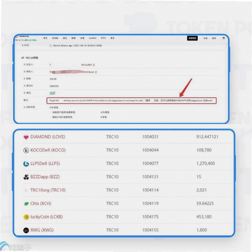
Task: Copy the sender address with the copy icon
Action: click(94, 65)
